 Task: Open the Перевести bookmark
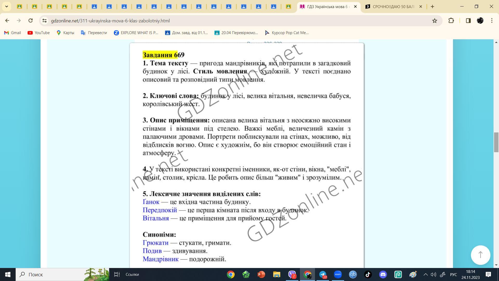coord(94,33)
